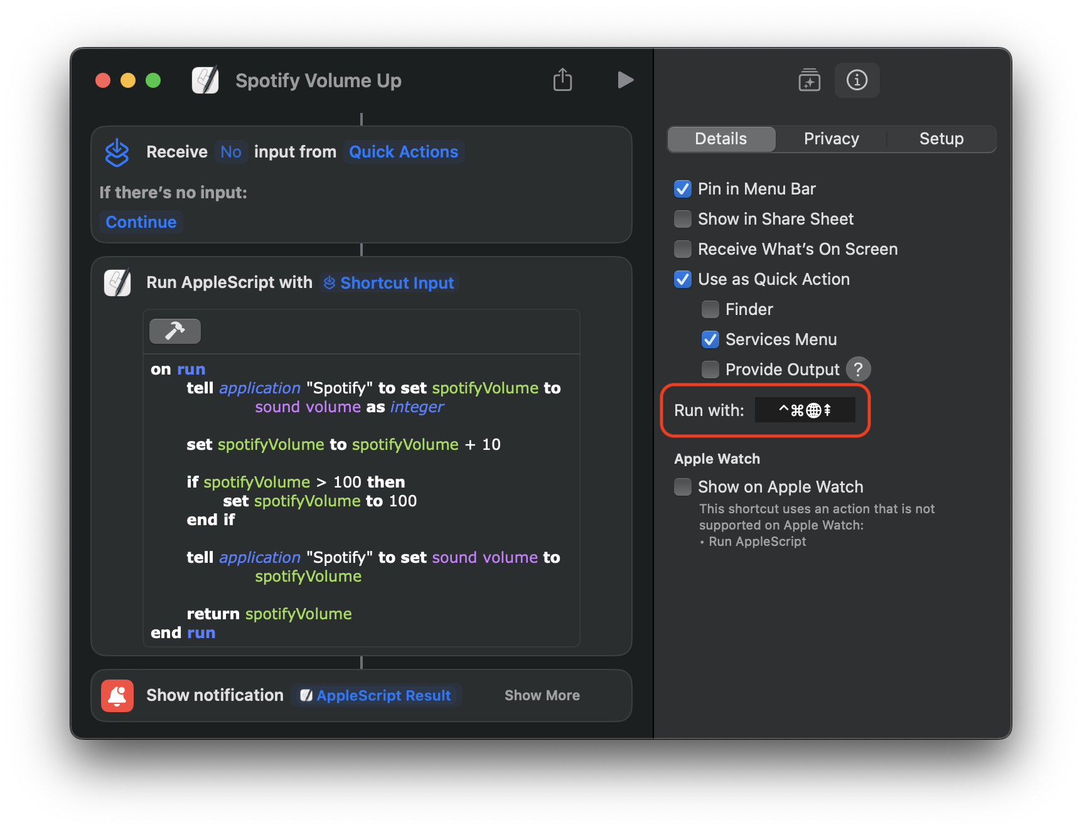Click the 'on run' script line
The image size is (1082, 832).
[178, 369]
